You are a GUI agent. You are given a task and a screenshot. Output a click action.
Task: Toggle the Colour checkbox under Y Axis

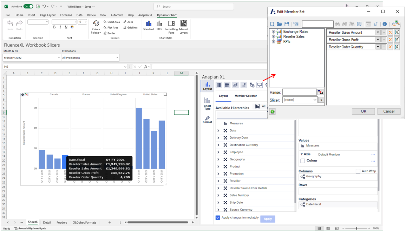coord(303,161)
